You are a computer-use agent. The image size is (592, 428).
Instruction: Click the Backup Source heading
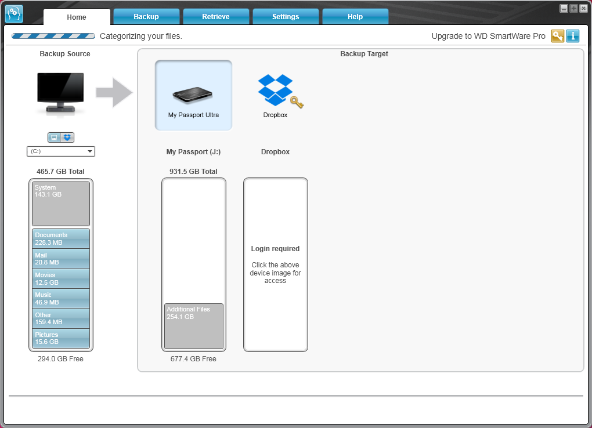[65, 53]
